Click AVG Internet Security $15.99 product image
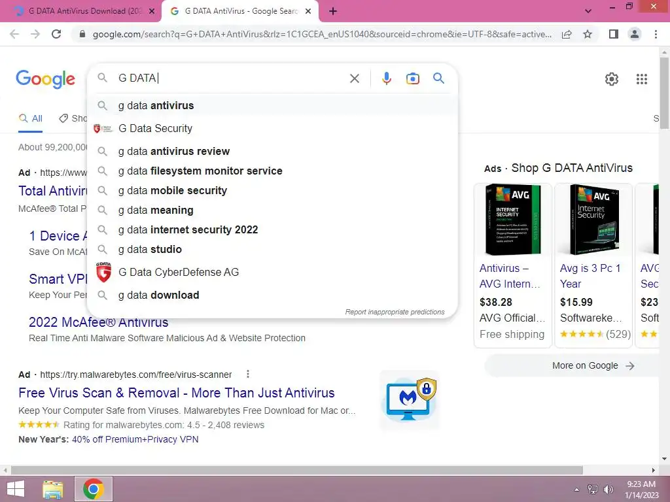Image resolution: width=670 pixels, height=502 pixels. pos(593,220)
